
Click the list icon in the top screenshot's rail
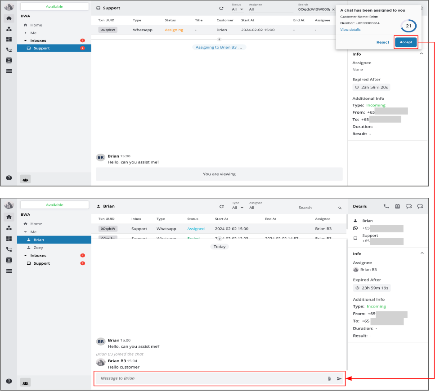9,71
